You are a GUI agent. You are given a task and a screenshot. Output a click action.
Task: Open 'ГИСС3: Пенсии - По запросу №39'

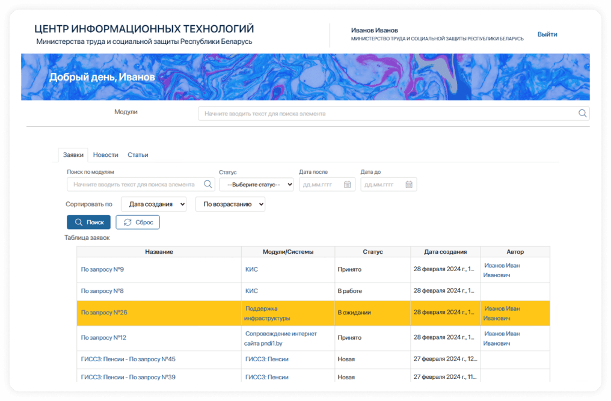(x=128, y=377)
